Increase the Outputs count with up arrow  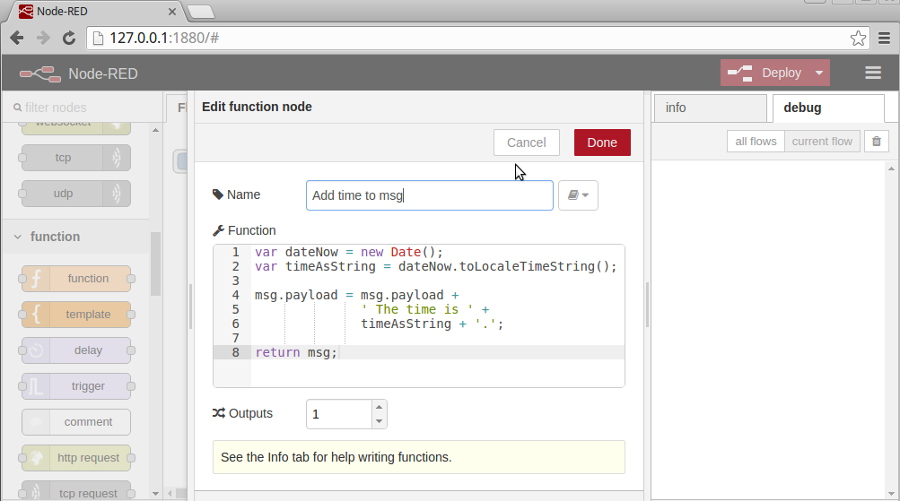click(379, 407)
